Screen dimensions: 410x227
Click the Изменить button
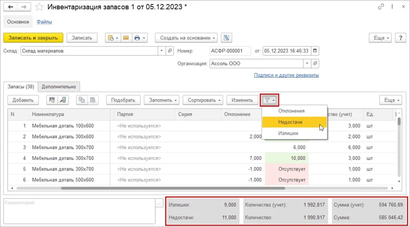242,100
